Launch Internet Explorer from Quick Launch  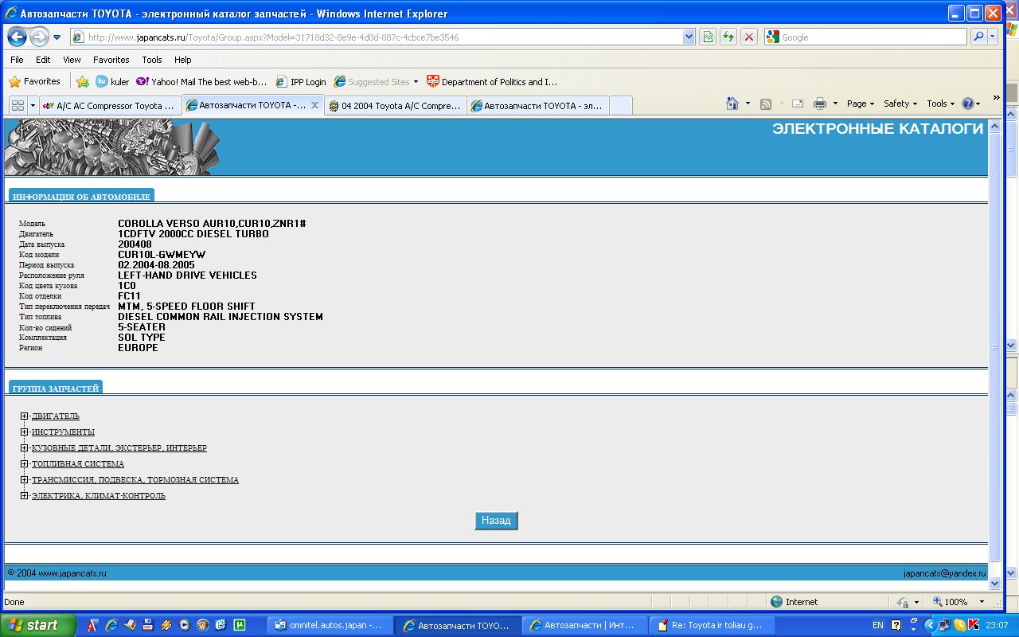(x=111, y=625)
